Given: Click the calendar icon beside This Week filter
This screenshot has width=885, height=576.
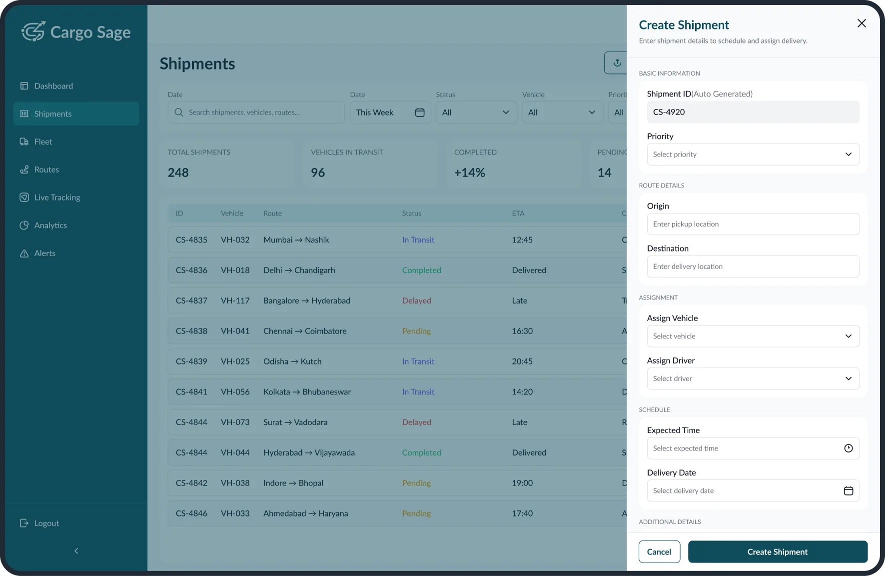Looking at the screenshot, I should pos(420,112).
